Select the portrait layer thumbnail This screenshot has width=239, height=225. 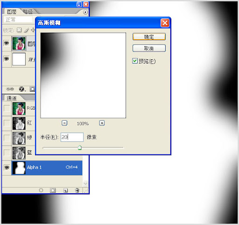(19, 43)
